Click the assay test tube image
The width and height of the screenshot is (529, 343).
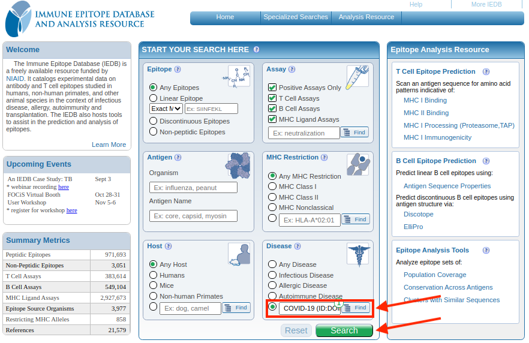tap(357, 77)
